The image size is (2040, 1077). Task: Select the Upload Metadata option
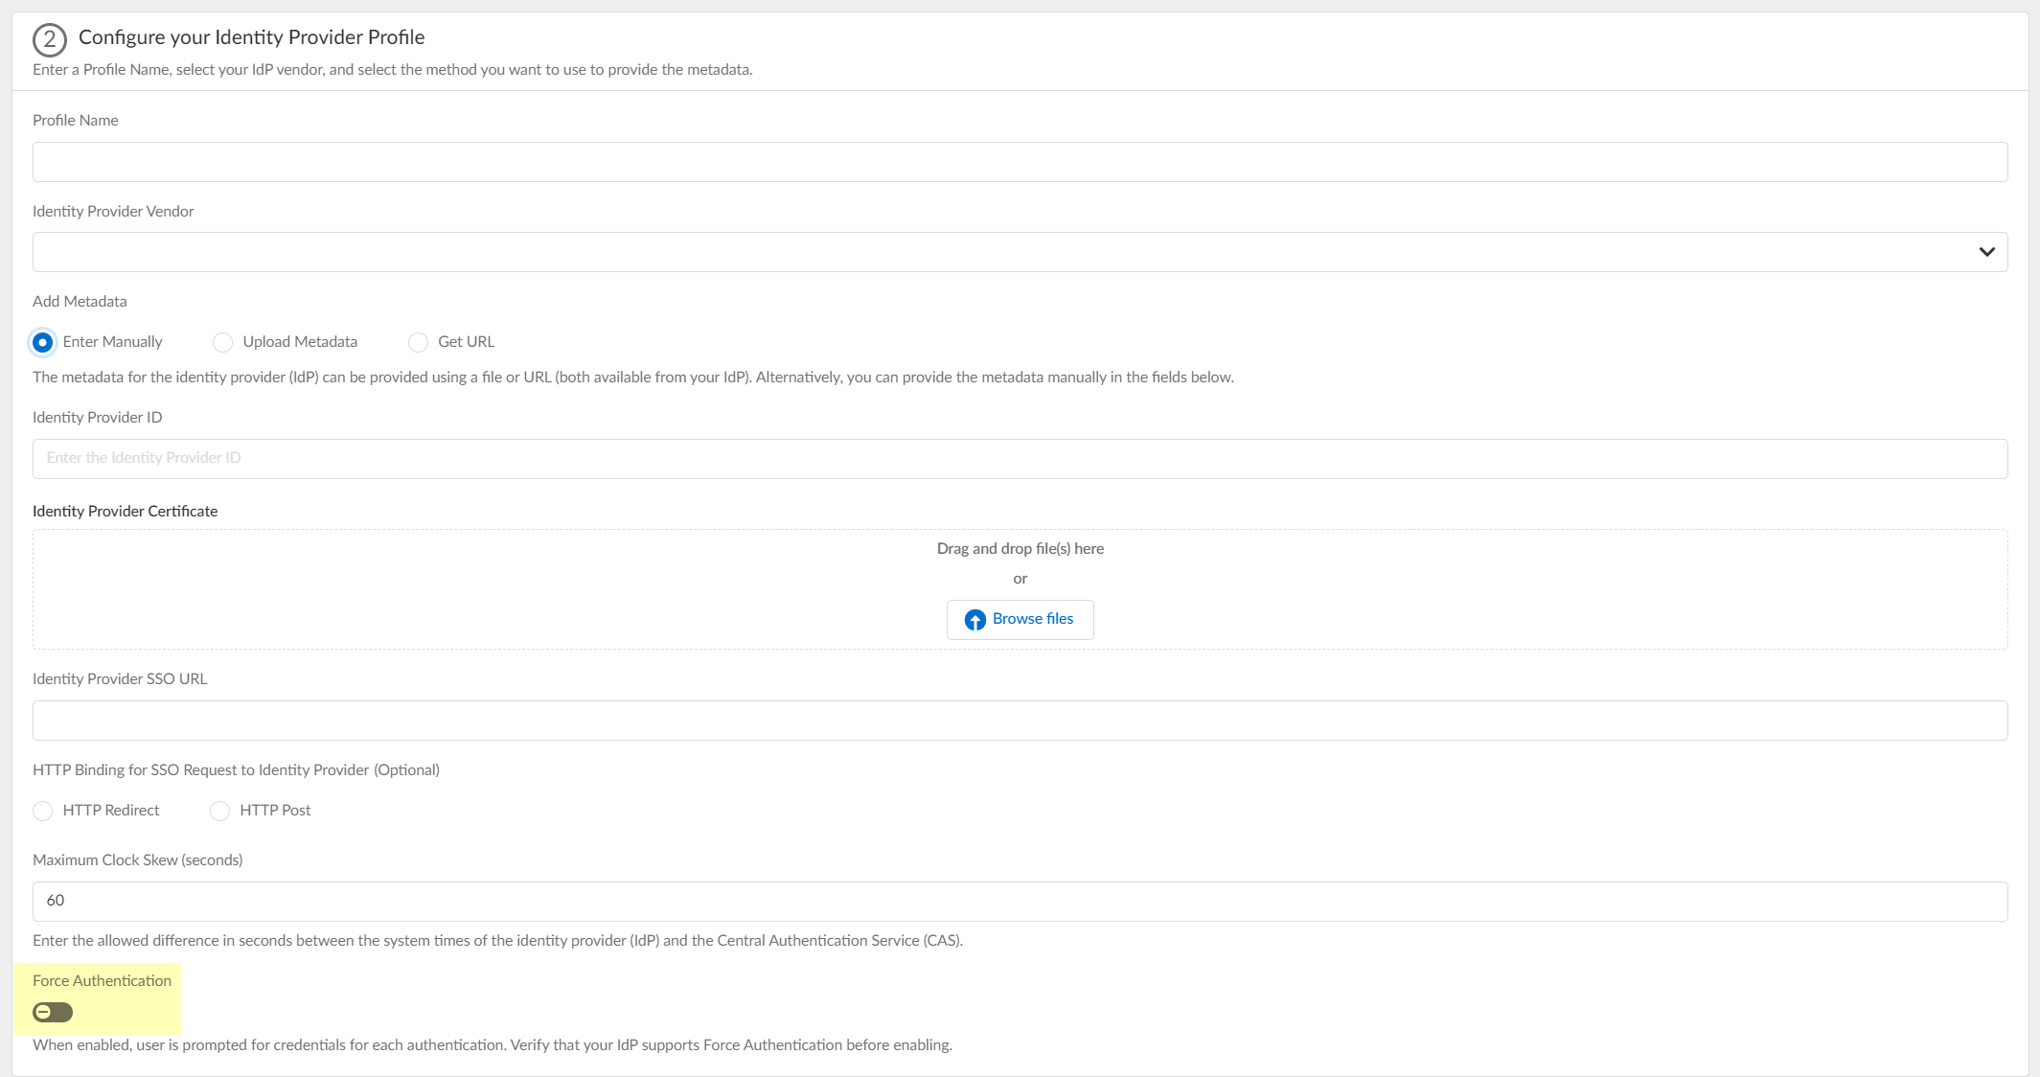(223, 342)
